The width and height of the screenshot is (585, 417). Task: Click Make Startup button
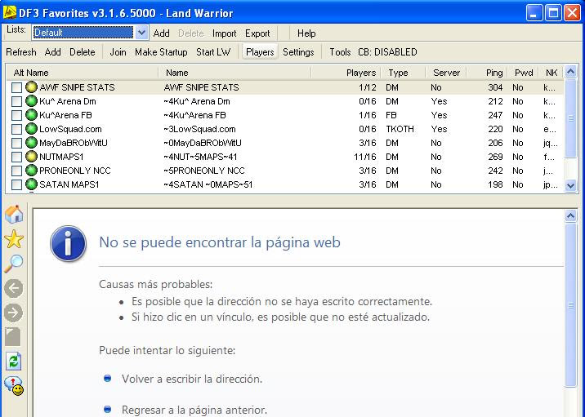point(161,52)
